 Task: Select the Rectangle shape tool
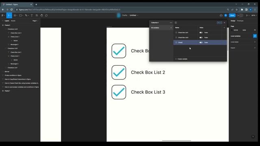pyautogui.click(x=20, y=15)
